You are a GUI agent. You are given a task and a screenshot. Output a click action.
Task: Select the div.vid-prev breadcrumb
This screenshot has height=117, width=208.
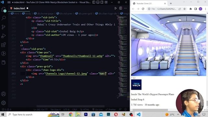(65, 14)
